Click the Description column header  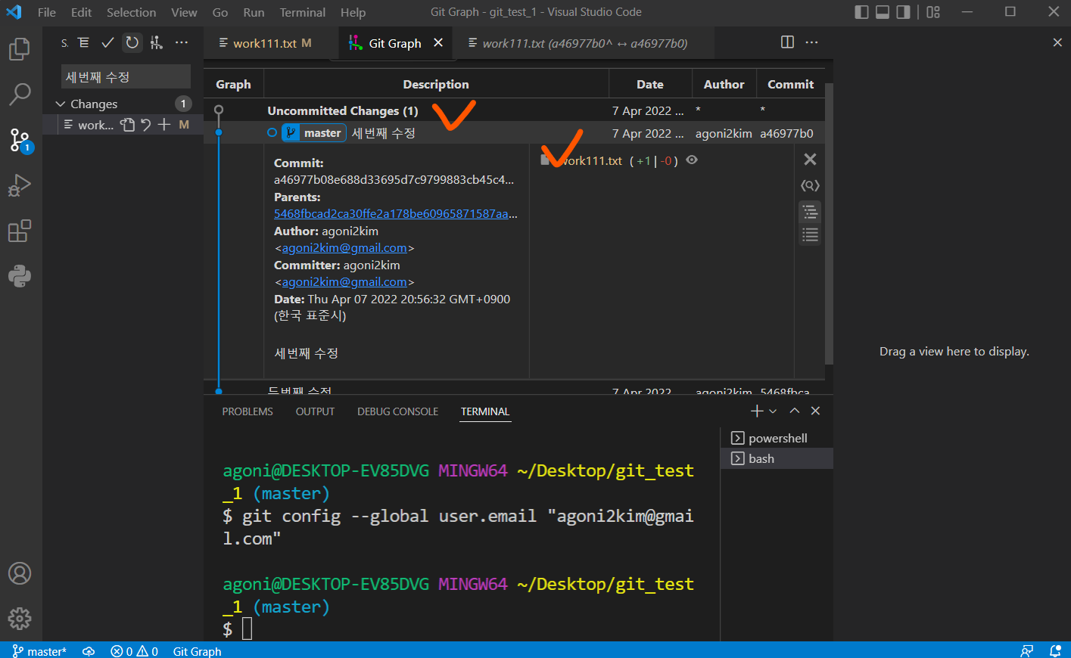coord(436,85)
